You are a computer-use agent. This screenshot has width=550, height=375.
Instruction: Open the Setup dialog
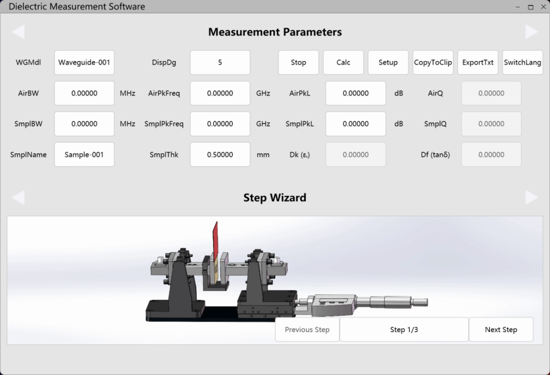point(388,62)
